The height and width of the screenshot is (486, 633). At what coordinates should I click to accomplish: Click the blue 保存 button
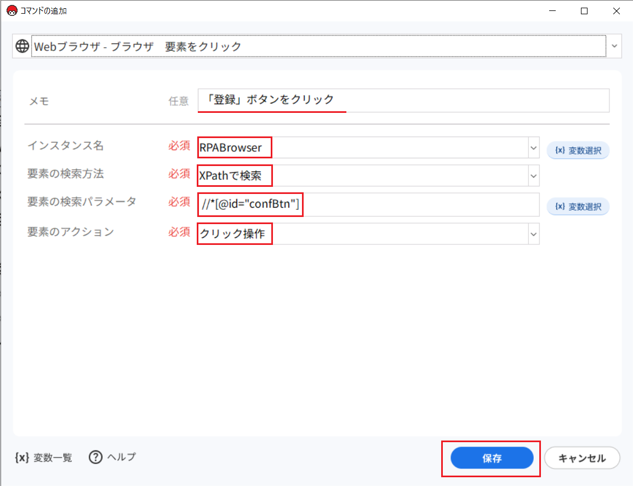492,458
